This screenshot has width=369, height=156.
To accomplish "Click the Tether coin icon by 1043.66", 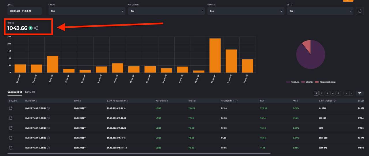I will click(31, 28).
